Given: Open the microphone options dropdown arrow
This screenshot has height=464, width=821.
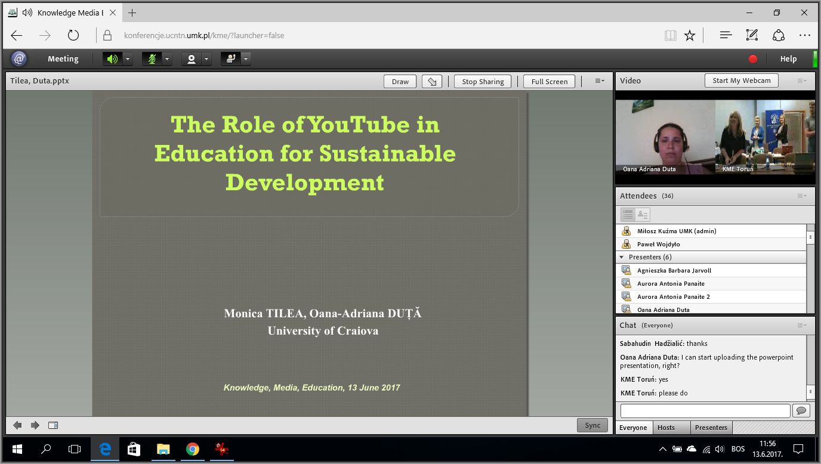Looking at the screenshot, I should 167,59.
